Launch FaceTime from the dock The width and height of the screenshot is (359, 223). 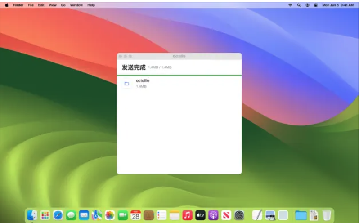123,215
